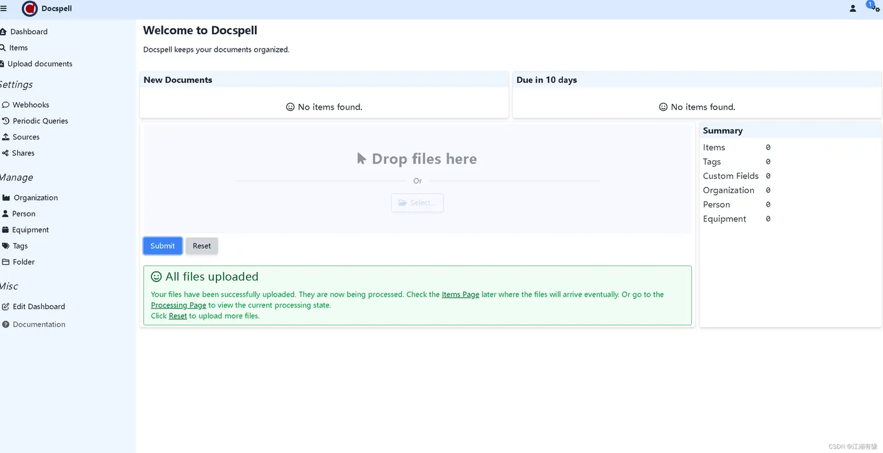
Task: Click the Edit Dashboard pencil icon
Action: pyautogui.click(x=6, y=307)
